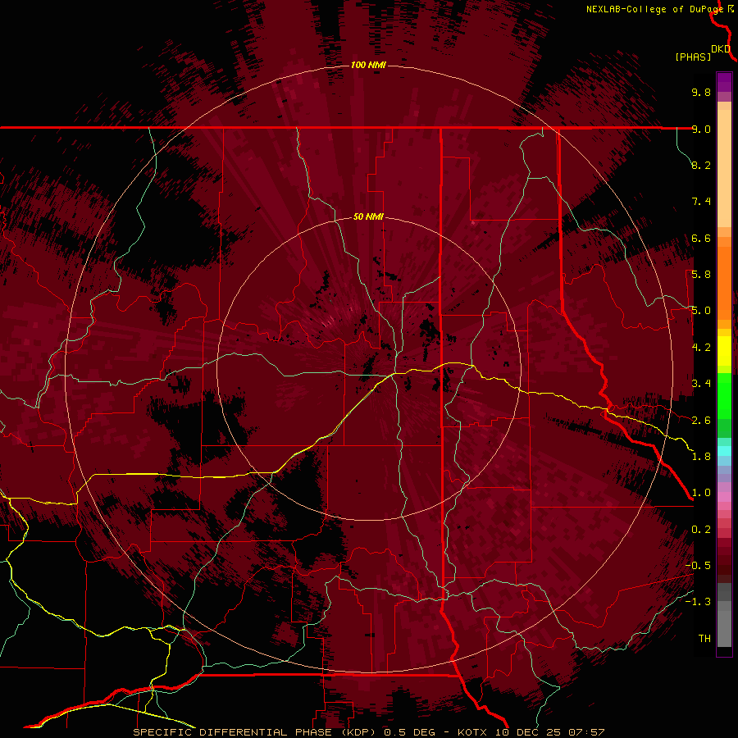This screenshot has height=738, width=738.
Task: Click the 8.2 scale label
Action: click(x=701, y=165)
